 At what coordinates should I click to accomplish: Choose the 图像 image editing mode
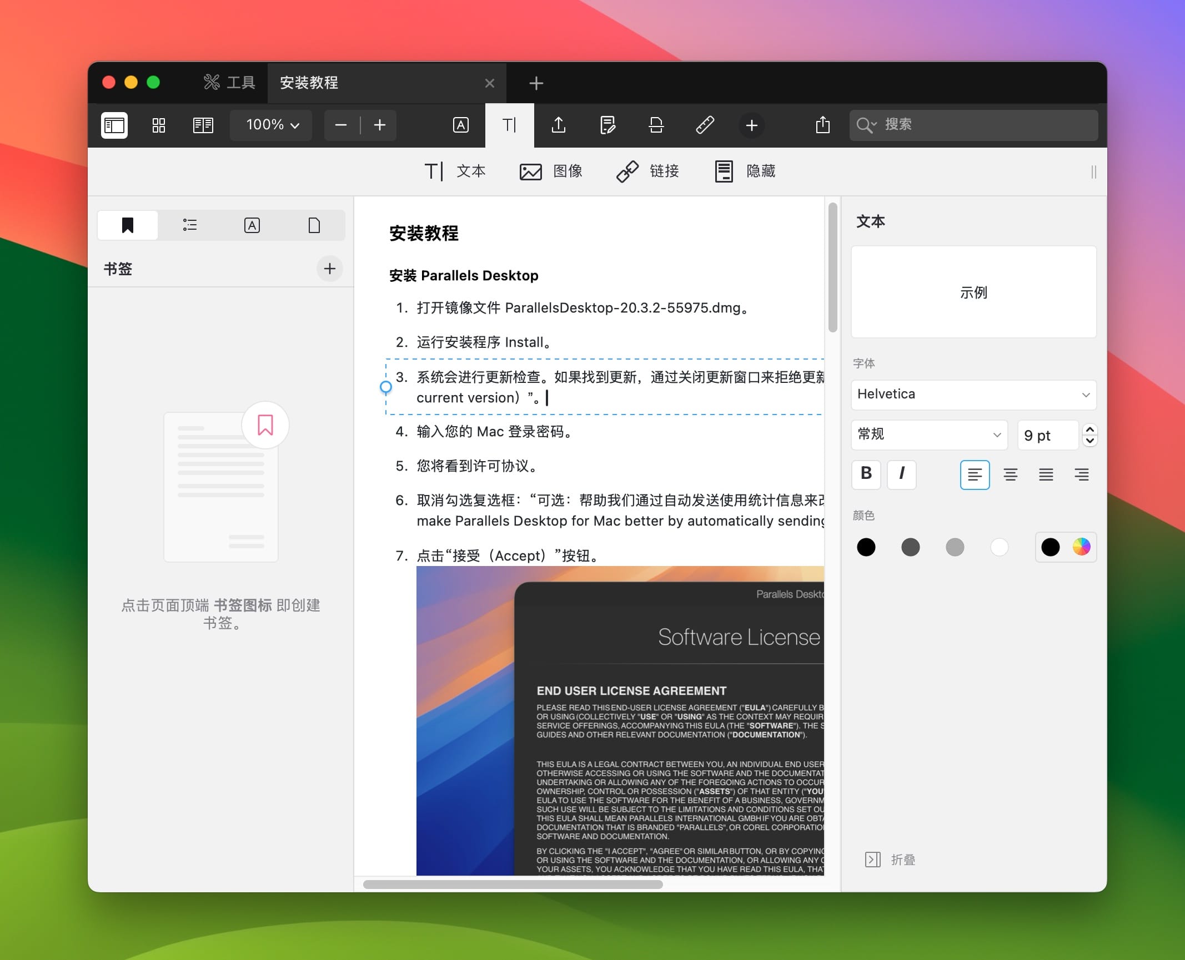pos(551,171)
